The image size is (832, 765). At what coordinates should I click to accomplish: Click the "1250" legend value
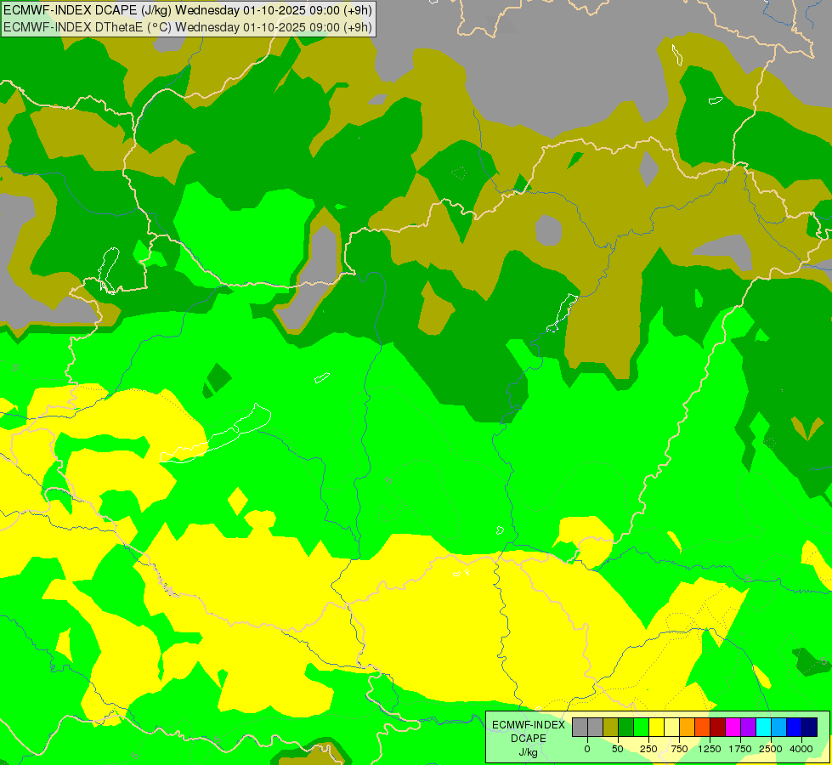710,749
